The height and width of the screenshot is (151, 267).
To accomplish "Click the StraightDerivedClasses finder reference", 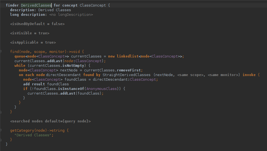I will (126, 75).
